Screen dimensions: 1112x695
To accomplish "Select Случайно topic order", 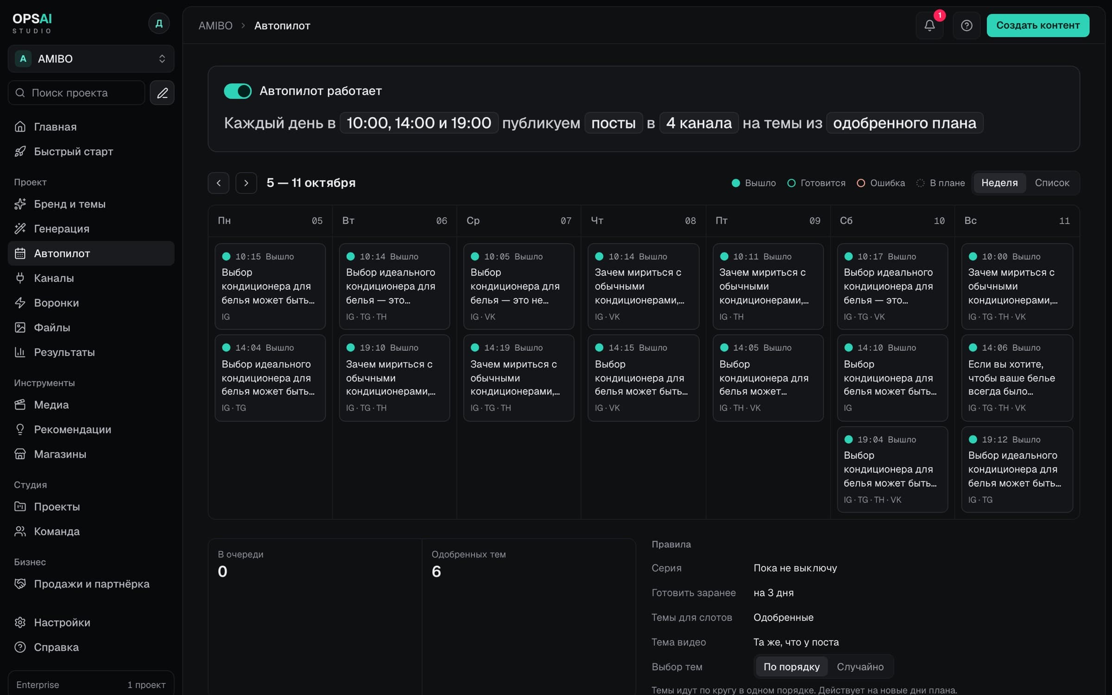I will pyautogui.click(x=860, y=667).
